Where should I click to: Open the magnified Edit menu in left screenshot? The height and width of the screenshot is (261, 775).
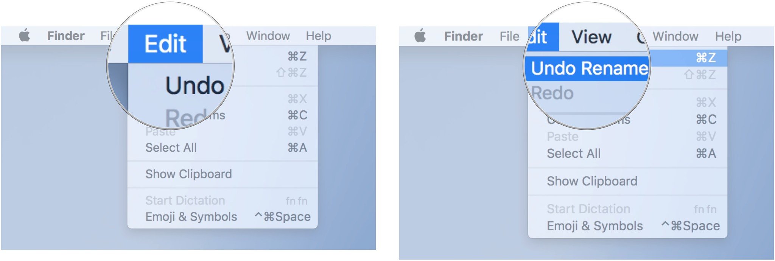click(165, 43)
